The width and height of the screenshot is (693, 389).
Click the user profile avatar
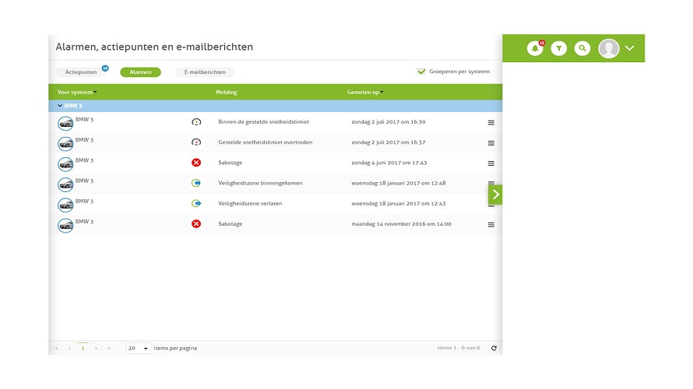[x=609, y=48]
